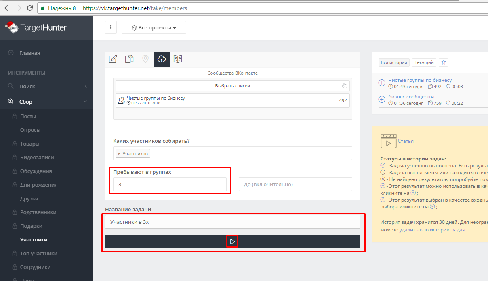Open the удалить всю историю задач link
Viewport: 488px width, 281px height.
click(432, 230)
